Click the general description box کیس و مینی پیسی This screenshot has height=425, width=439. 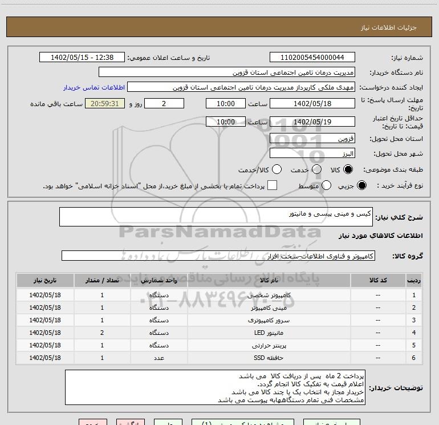[216, 217]
